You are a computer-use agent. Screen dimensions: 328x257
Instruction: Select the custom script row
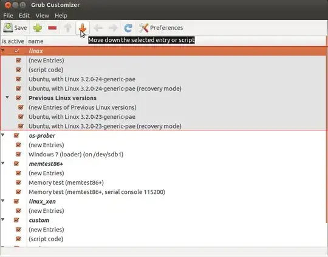tap(163, 220)
